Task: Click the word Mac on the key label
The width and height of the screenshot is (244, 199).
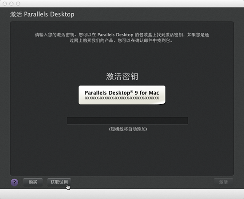Action: point(154,93)
